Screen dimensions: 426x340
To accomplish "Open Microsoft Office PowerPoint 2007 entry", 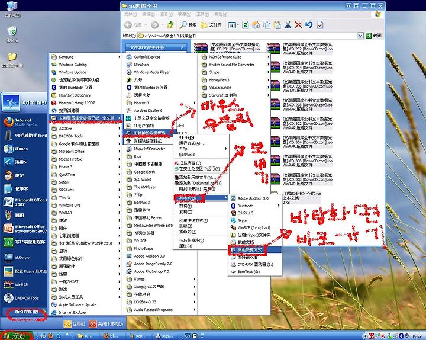I will point(24,229).
